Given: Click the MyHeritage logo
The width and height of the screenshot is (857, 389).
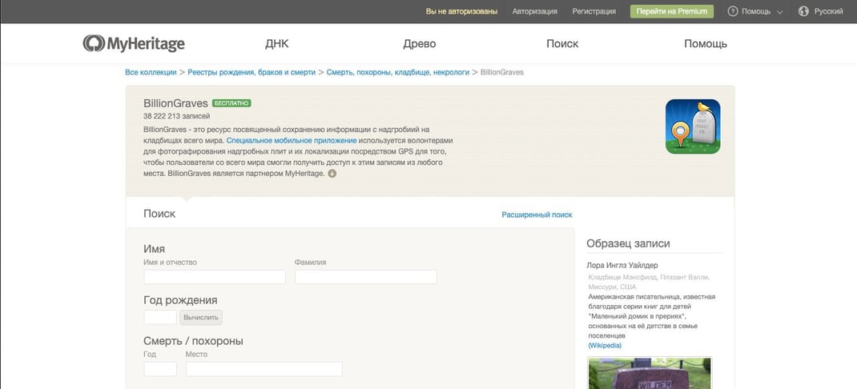Looking at the screenshot, I should coord(134,44).
